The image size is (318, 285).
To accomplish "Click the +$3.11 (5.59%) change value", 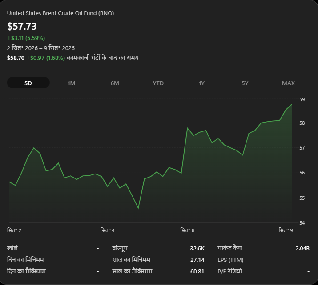I will point(26,38).
